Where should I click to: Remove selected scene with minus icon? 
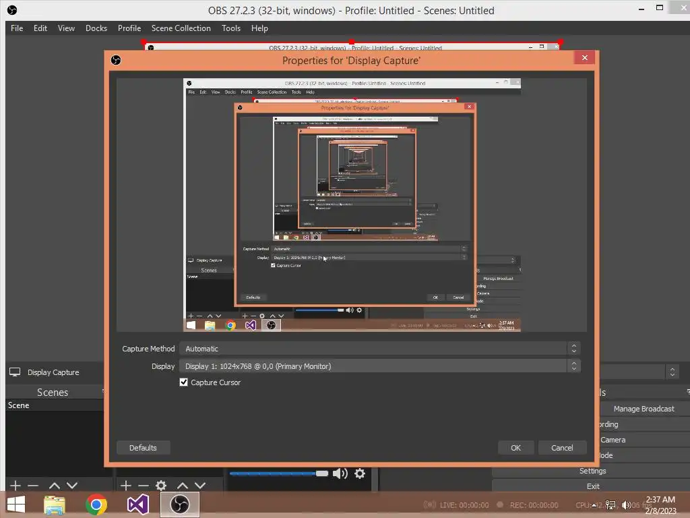pyautogui.click(x=33, y=486)
